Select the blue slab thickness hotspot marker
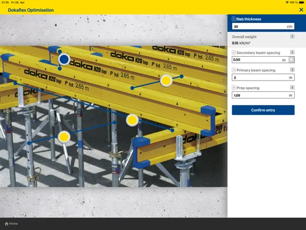Viewport: 306px width, 230px height. tap(64, 59)
